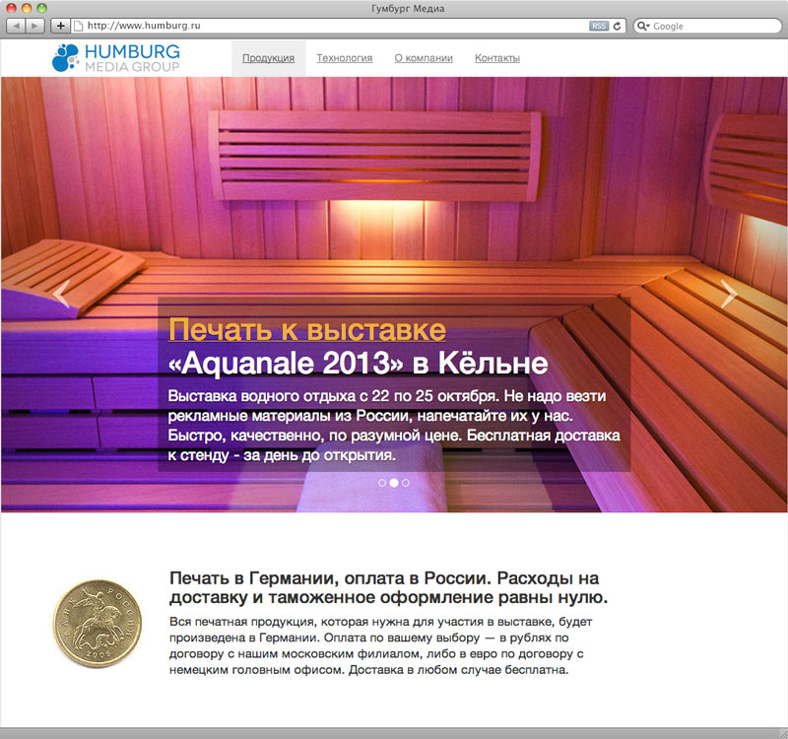Image resolution: width=788 pixels, height=739 pixels.
Task: Open the search magnifier dropdown
Action: click(x=644, y=26)
